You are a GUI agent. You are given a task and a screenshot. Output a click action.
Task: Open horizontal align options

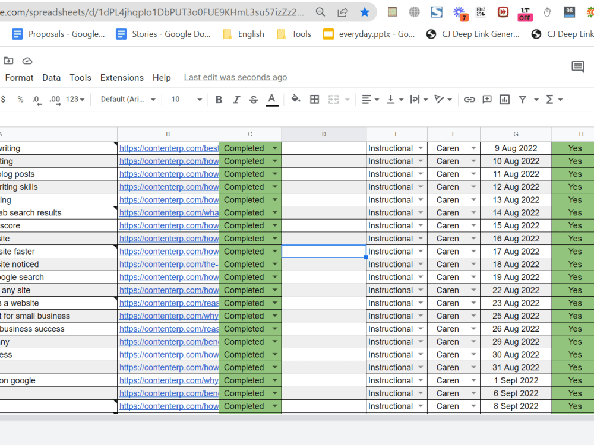coord(370,100)
